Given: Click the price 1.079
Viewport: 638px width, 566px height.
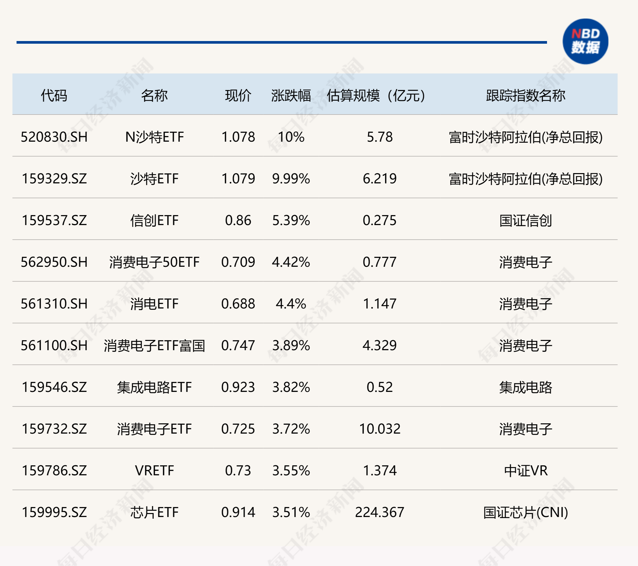Looking at the screenshot, I should click(x=238, y=179).
